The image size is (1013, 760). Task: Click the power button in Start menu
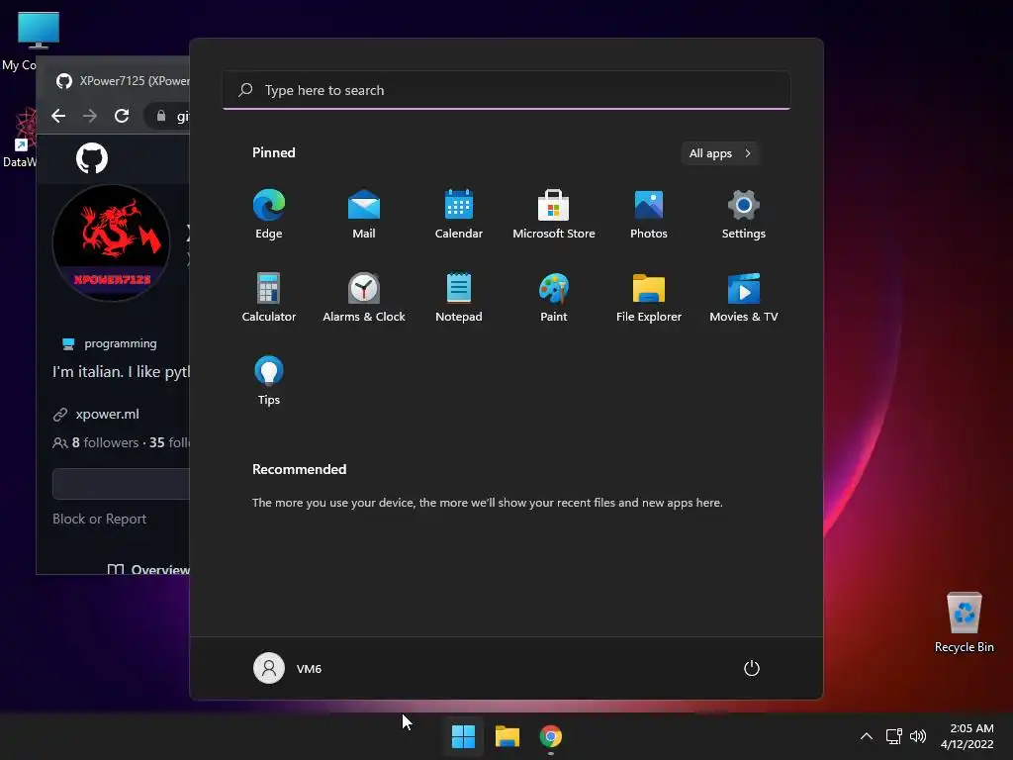pyautogui.click(x=752, y=668)
